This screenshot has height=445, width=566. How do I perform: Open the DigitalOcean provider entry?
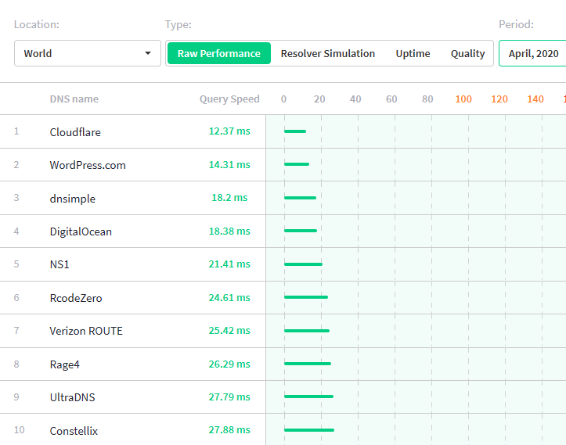81,231
